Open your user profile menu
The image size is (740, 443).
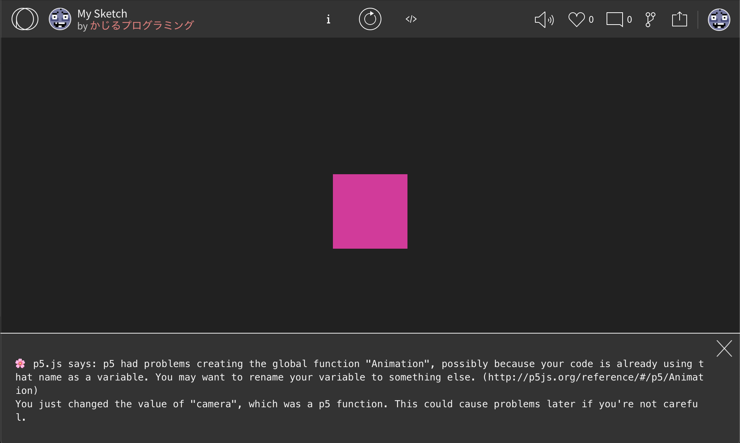[x=718, y=19]
